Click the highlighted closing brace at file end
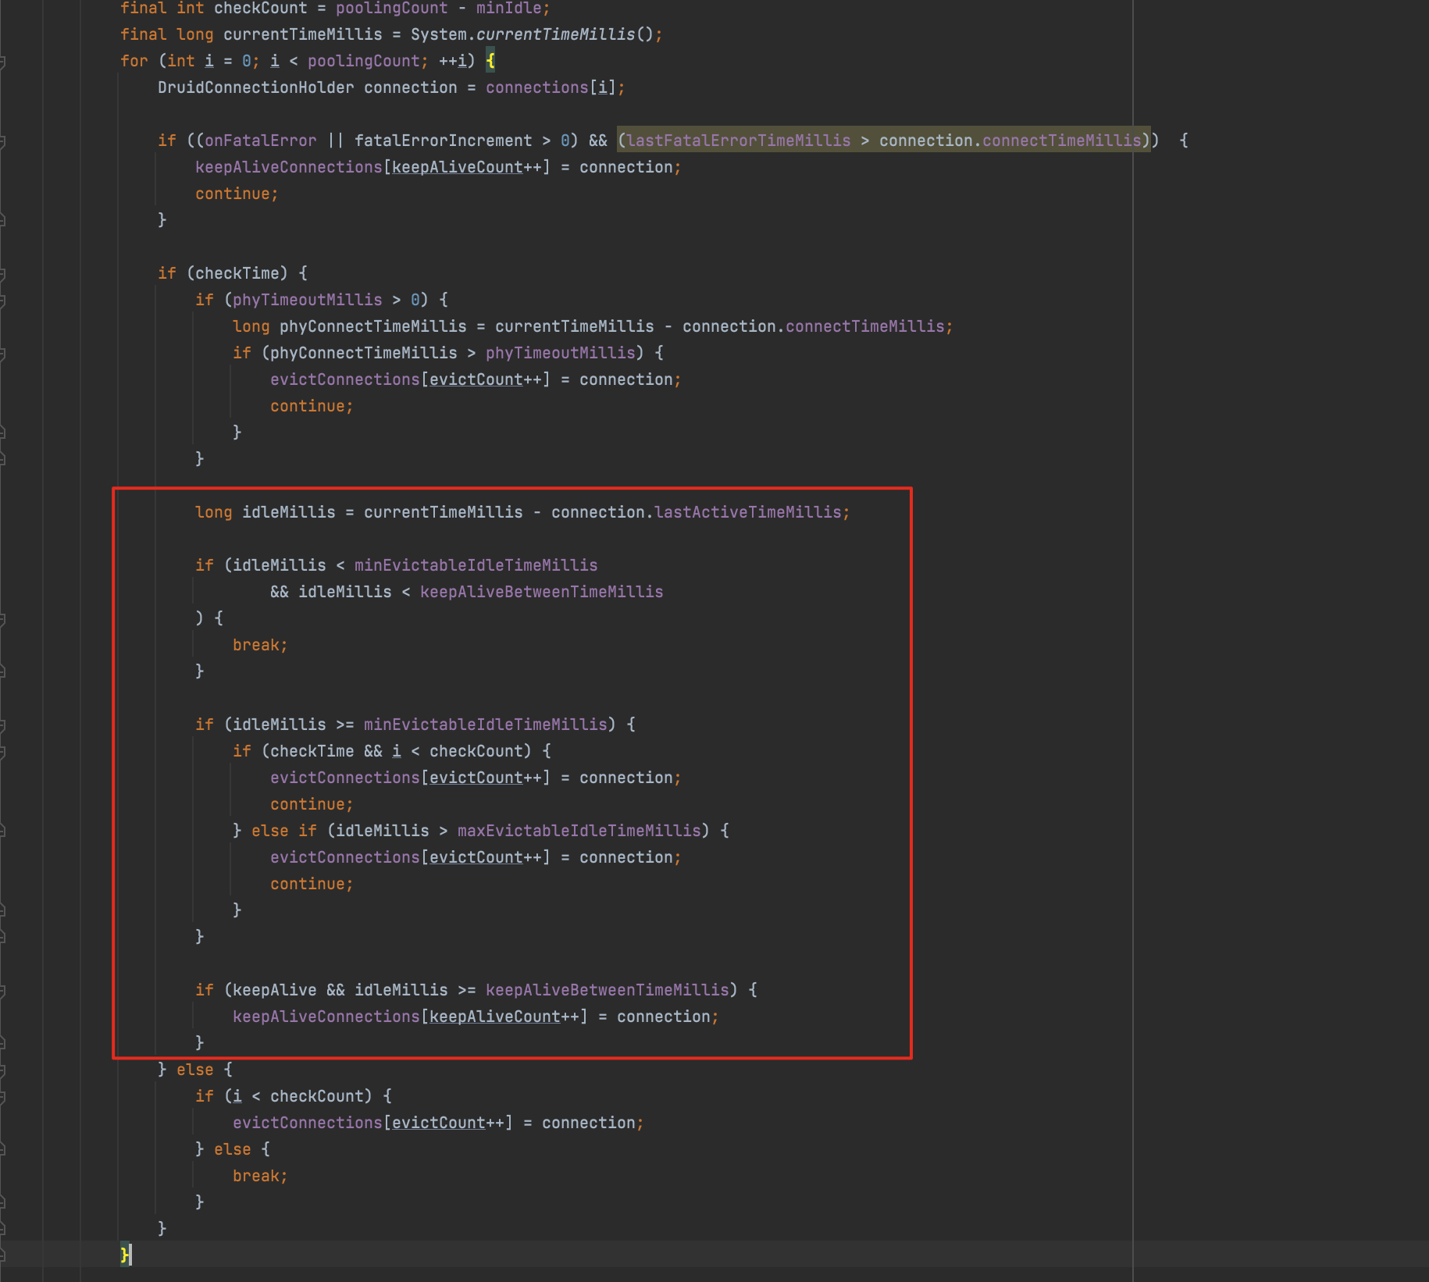Image resolution: width=1429 pixels, height=1282 pixels. 123,1255
